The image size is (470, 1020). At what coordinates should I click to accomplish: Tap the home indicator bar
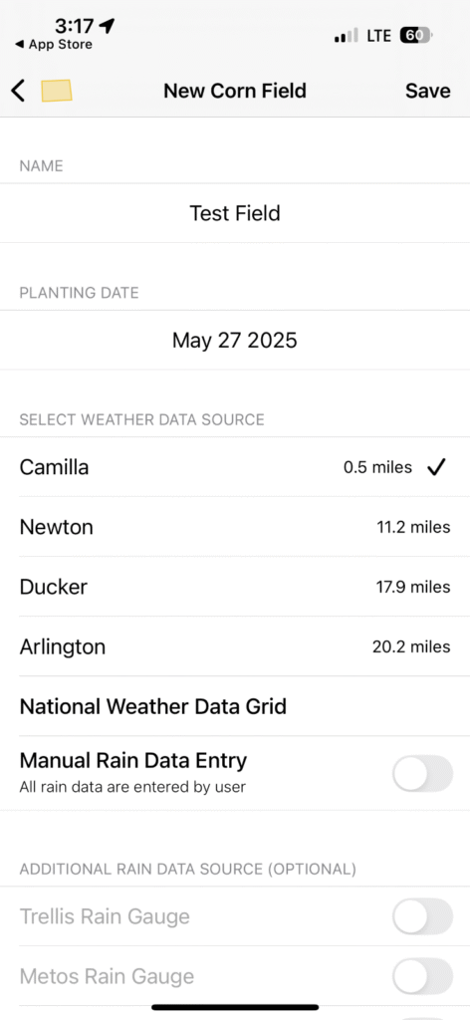(235, 1008)
